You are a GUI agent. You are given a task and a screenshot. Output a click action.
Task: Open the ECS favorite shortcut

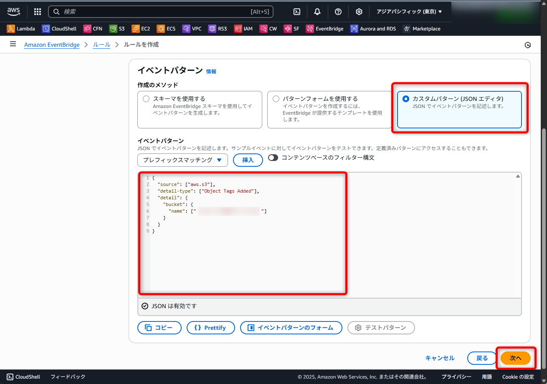[166, 29]
